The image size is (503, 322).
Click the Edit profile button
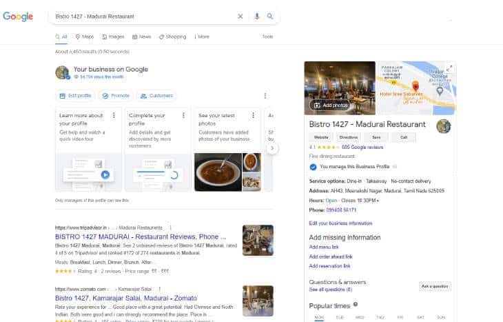75,96
